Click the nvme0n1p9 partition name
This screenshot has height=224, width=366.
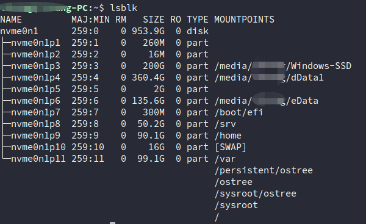coord(36,135)
